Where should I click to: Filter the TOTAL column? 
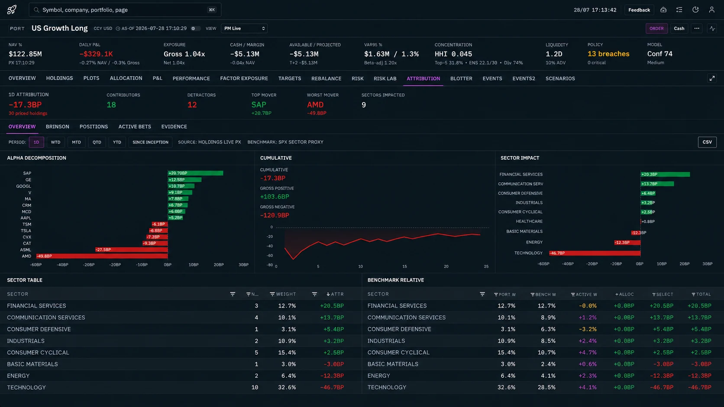coord(693,295)
